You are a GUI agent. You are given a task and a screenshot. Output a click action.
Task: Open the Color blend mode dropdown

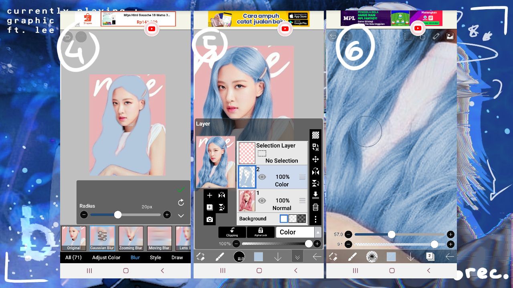coord(298,232)
